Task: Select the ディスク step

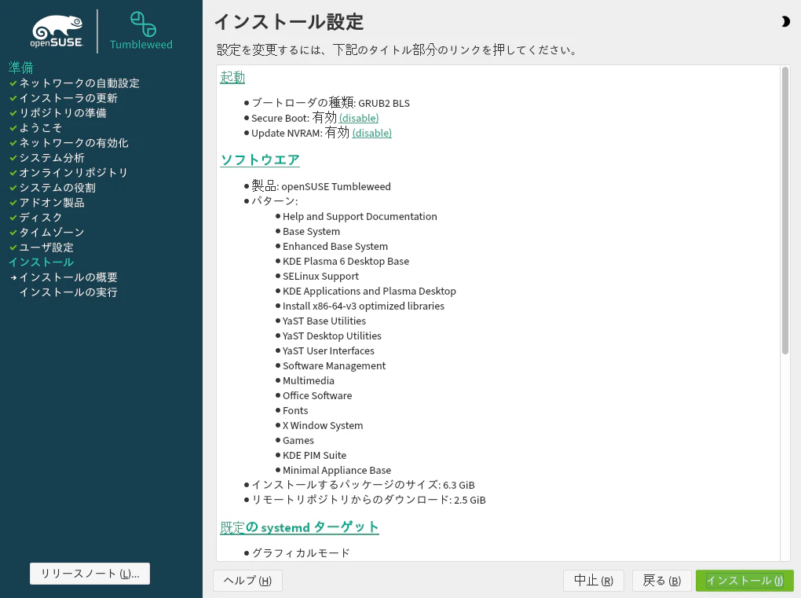Action: (41, 217)
